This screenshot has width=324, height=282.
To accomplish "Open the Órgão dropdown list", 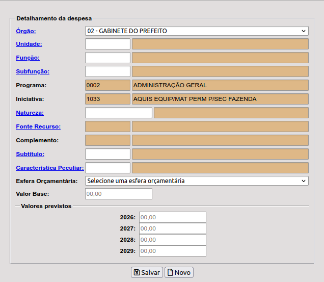I will click(197, 31).
